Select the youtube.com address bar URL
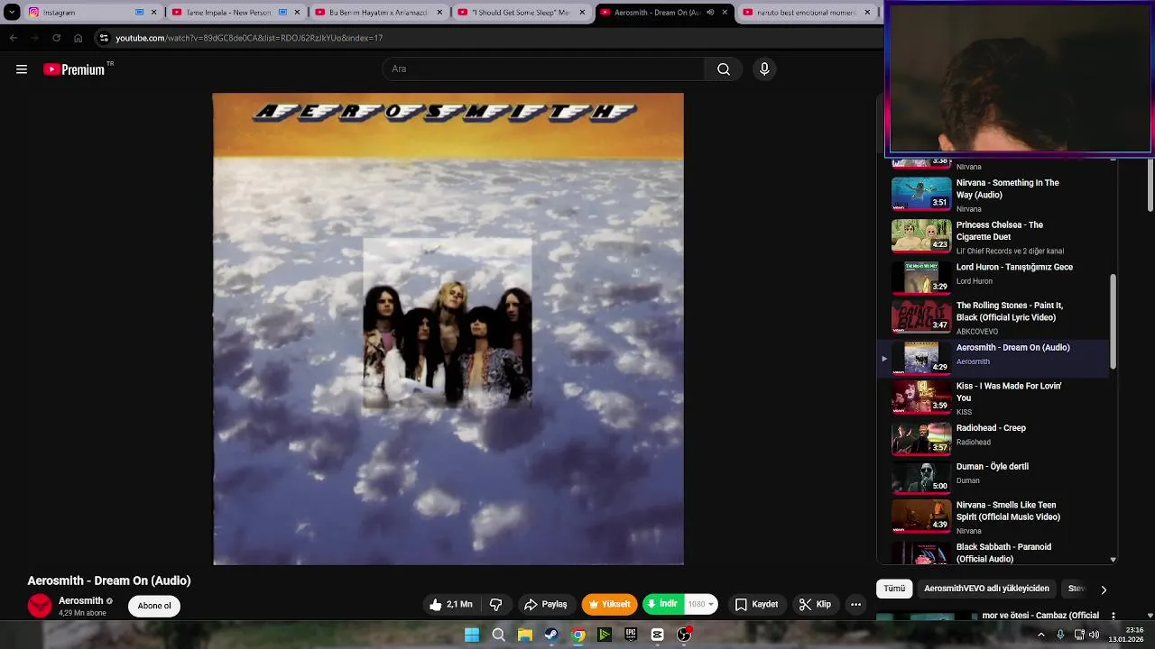 (249, 38)
